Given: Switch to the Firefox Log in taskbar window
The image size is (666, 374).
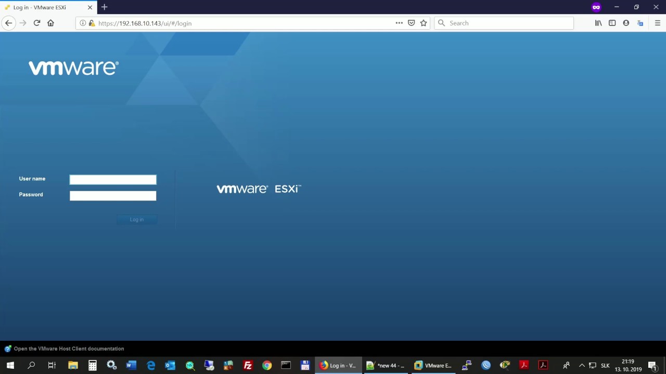Looking at the screenshot, I should point(338,365).
